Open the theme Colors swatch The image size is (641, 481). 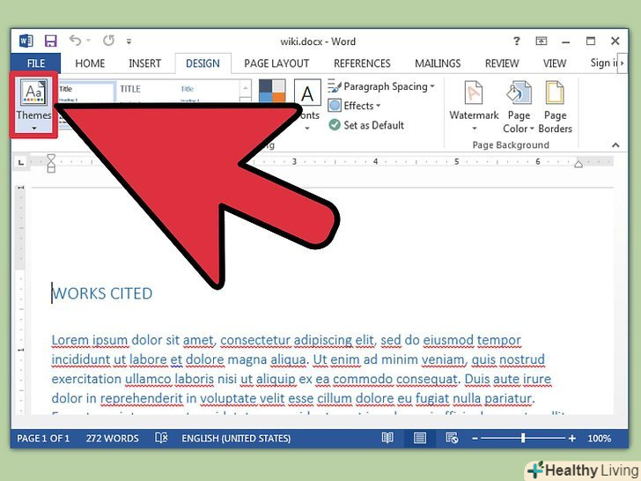pos(272,91)
